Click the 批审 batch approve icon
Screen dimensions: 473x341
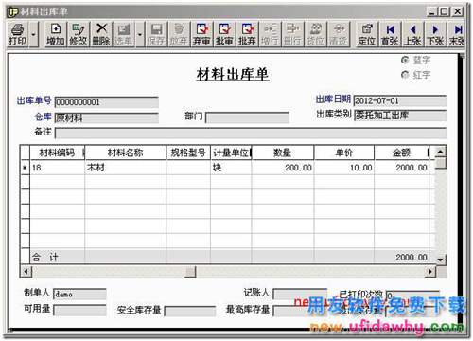(224, 34)
